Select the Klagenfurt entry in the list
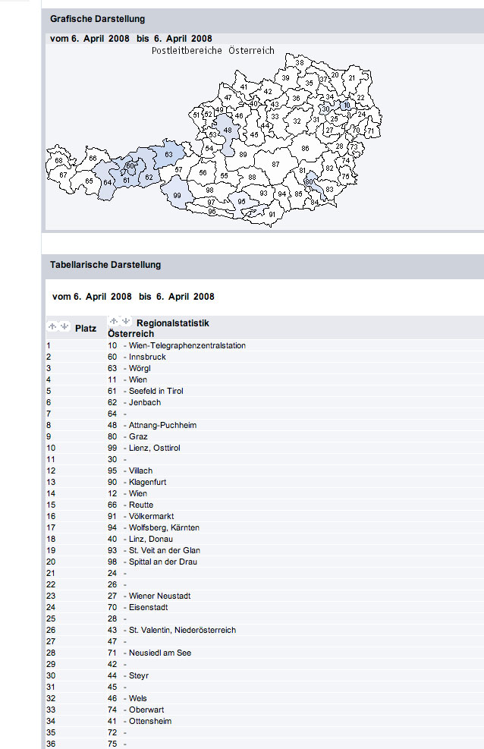Screen dimensions: 484x749 pos(147,482)
